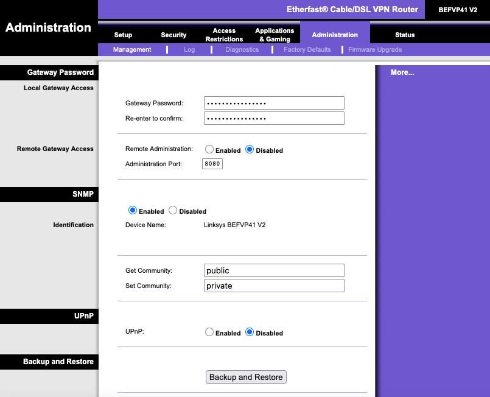Viewport: 490px width, 397px height.
Task: Open the Setup tab
Action: pos(123,35)
